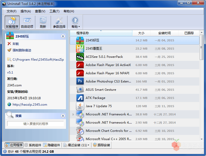Switch to the 系统组件 tab
This screenshot has width=206, height=156.
[x=33, y=145]
